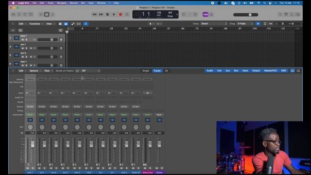Select narrow channel strips view icon
This screenshot has height=175, width=311.
(x=293, y=71)
